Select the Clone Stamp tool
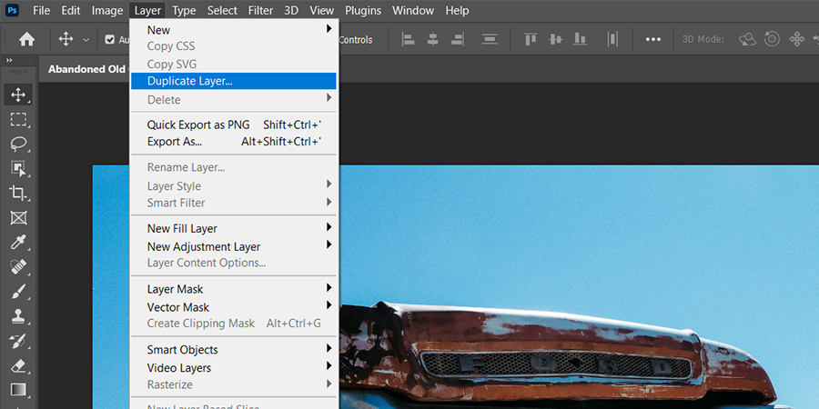819x409 pixels. tap(18, 316)
